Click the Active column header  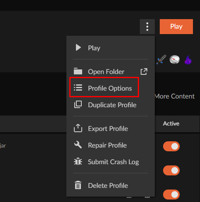click(x=171, y=123)
